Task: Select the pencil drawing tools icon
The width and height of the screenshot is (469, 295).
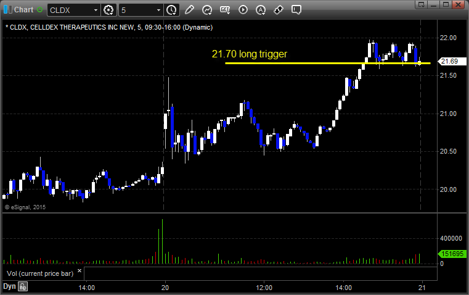Action: click(189, 10)
